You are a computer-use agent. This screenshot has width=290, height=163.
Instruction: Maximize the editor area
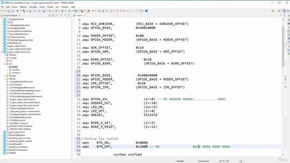pyautogui.click(x=285, y=15)
